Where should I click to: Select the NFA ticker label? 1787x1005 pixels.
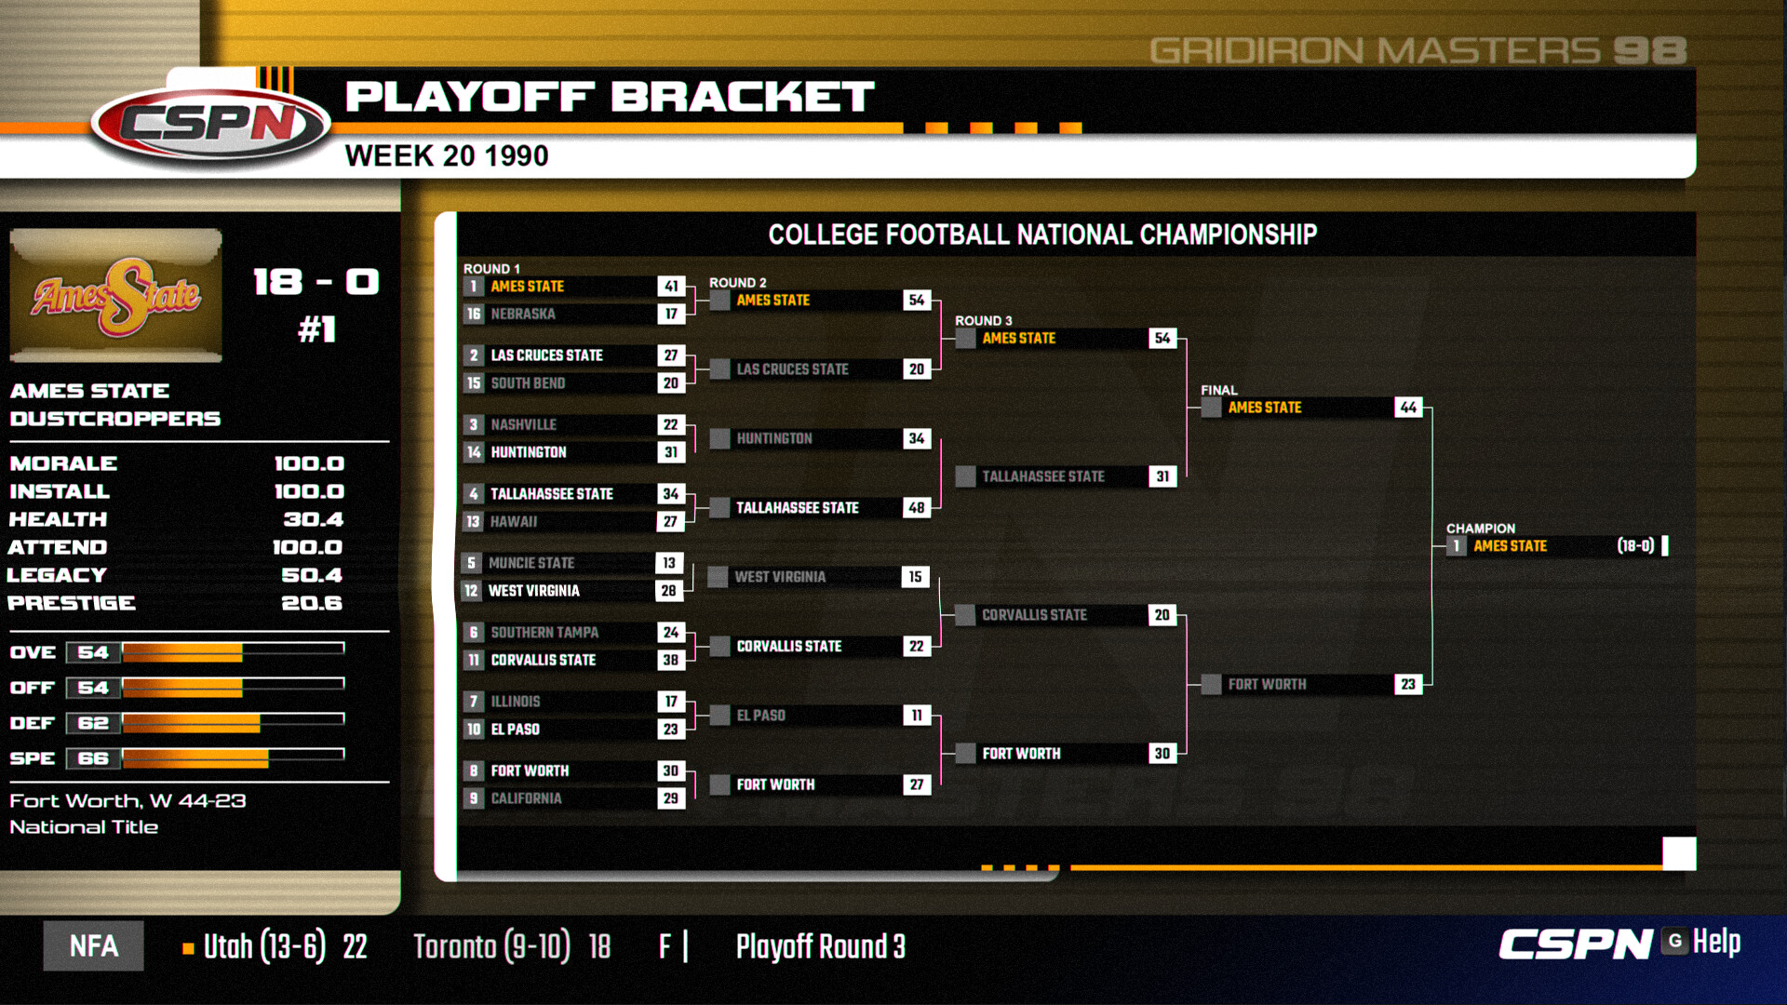point(94,946)
